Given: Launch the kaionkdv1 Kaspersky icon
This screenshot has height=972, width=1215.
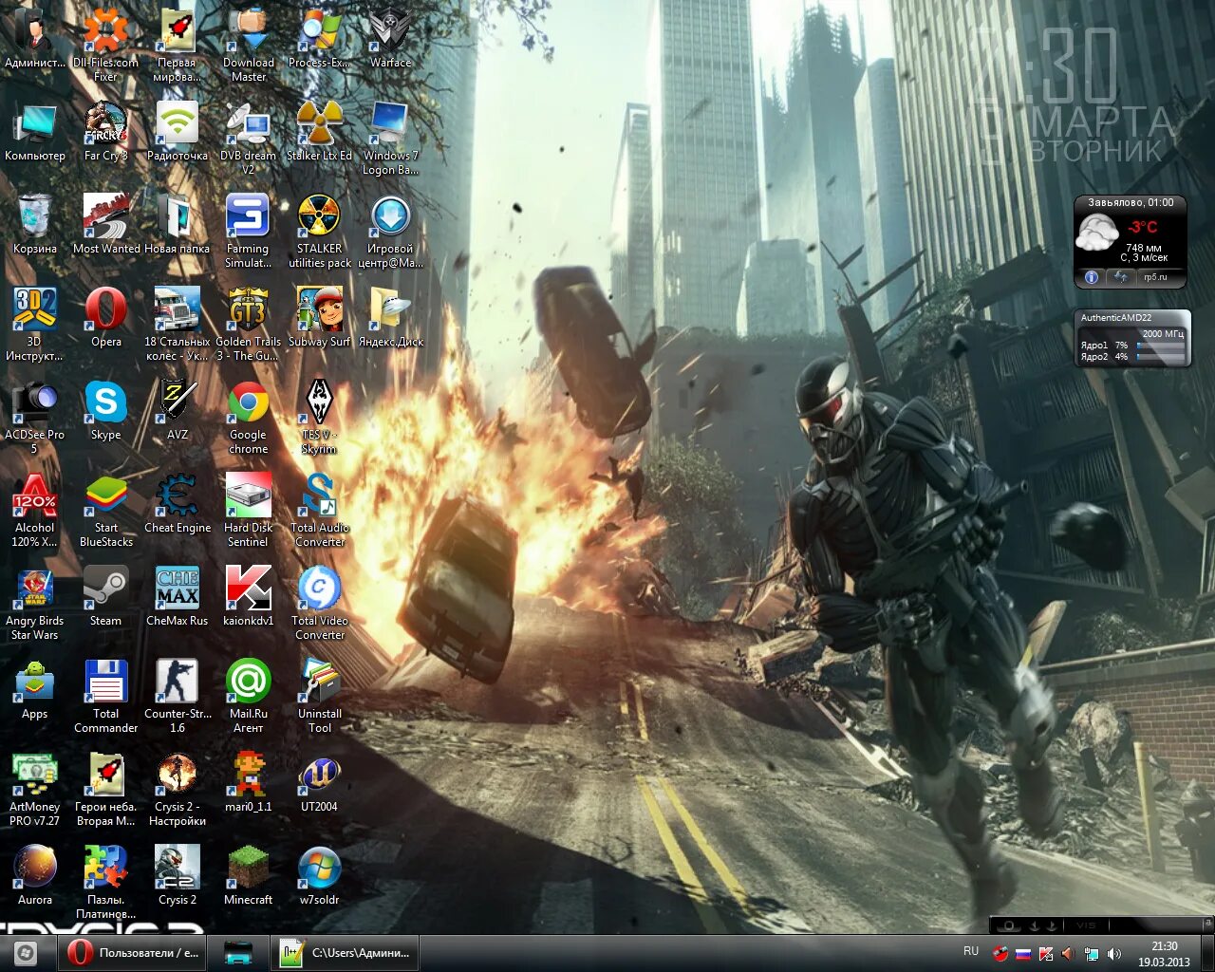Looking at the screenshot, I should click(x=248, y=596).
